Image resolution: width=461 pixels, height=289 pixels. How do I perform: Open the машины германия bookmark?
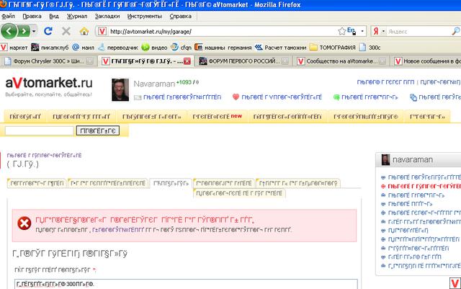[223, 48]
